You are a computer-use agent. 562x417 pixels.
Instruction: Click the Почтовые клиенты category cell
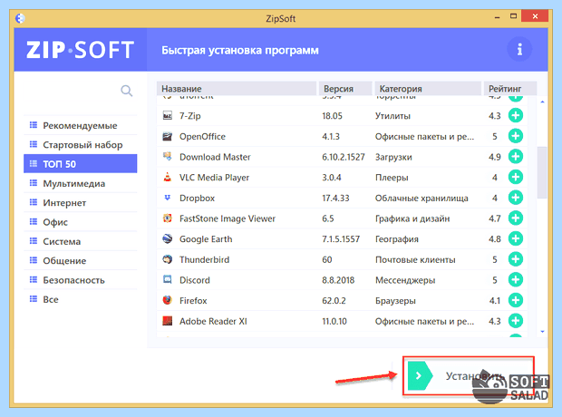pos(415,259)
